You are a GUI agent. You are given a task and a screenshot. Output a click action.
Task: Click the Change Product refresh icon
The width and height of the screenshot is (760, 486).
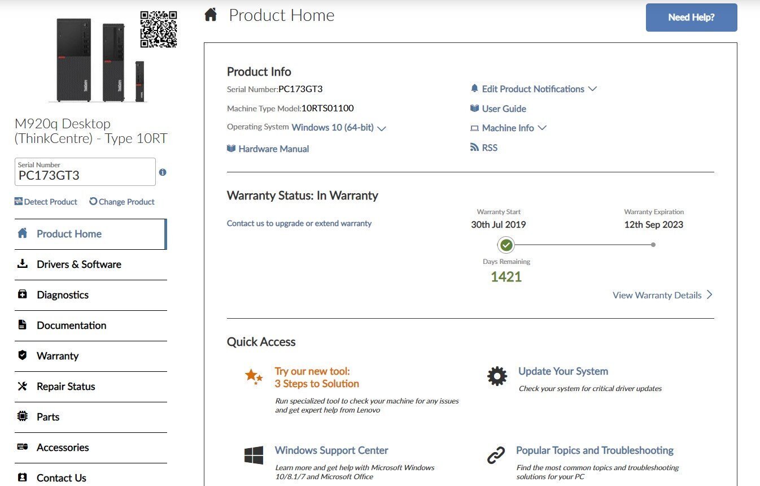tap(93, 201)
